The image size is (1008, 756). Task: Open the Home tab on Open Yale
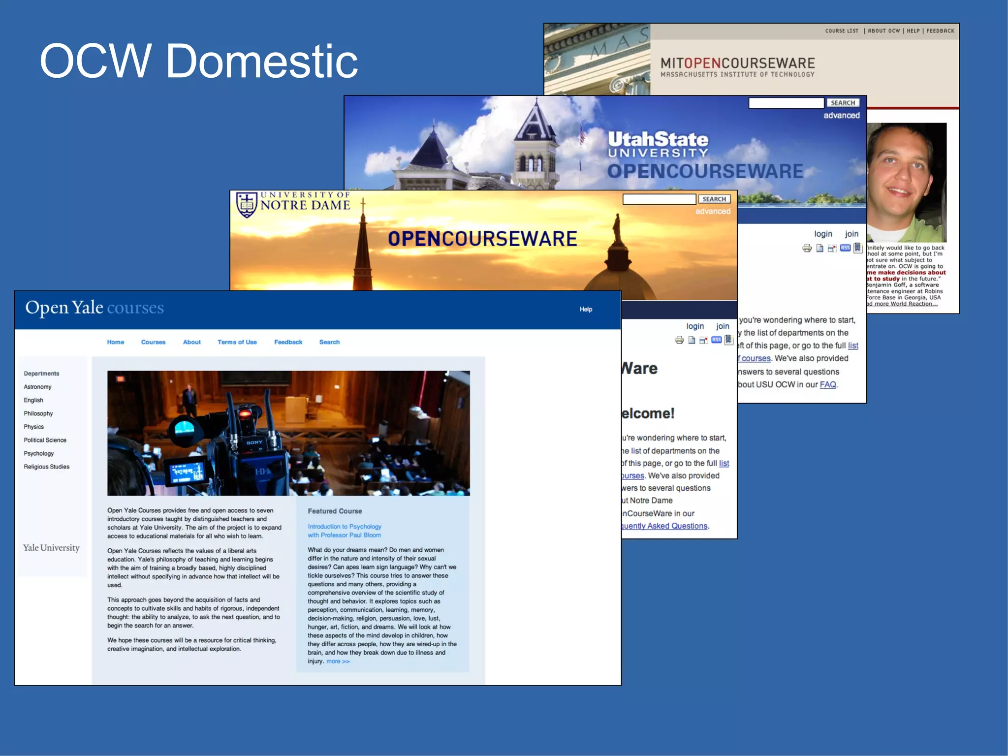tap(116, 342)
